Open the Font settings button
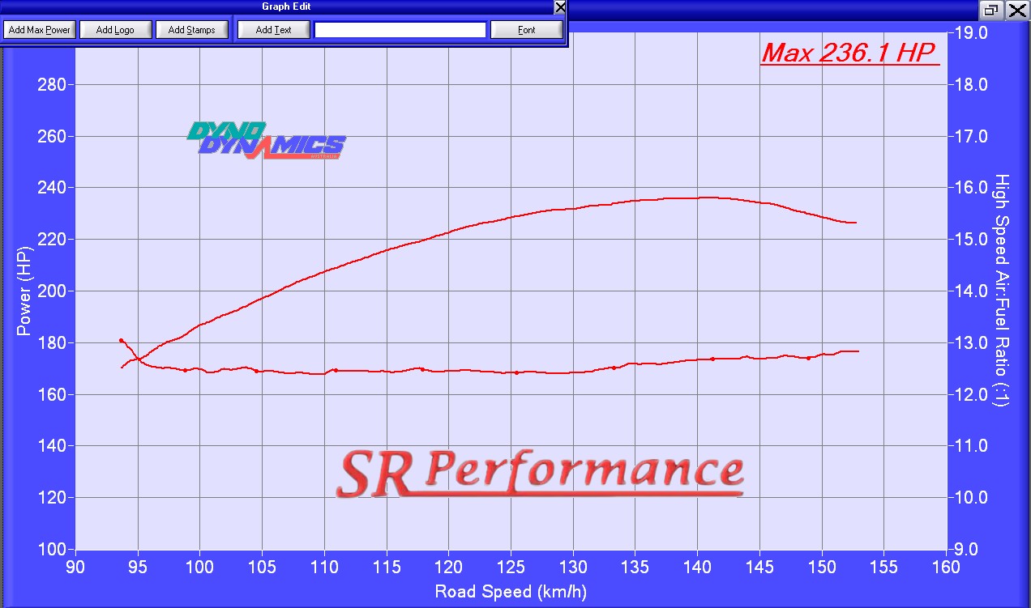Image resolution: width=1031 pixels, height=608 pixels. [x=527, y=30]
